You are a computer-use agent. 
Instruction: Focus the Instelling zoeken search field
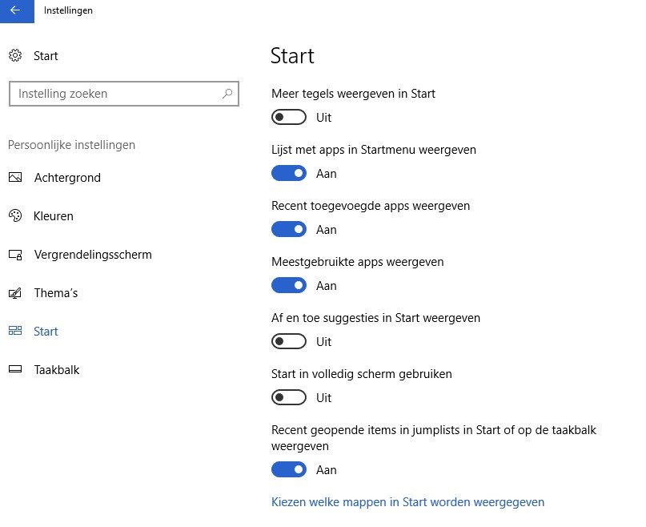(x=123, y=94)
